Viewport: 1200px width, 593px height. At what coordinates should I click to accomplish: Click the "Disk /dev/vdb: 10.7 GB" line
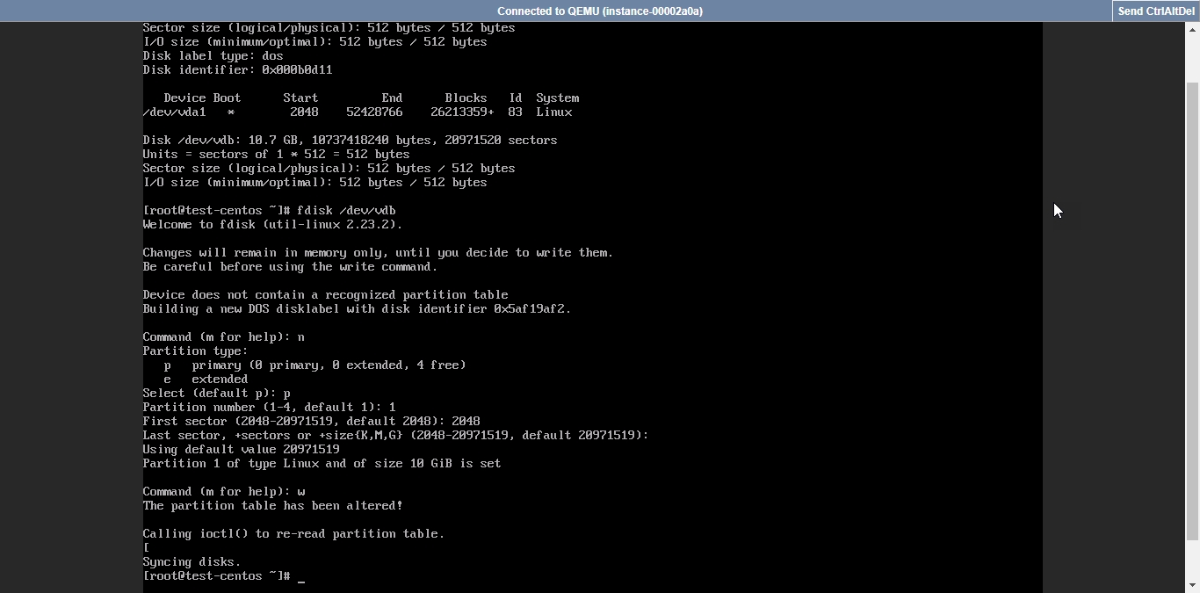(350, 141)
